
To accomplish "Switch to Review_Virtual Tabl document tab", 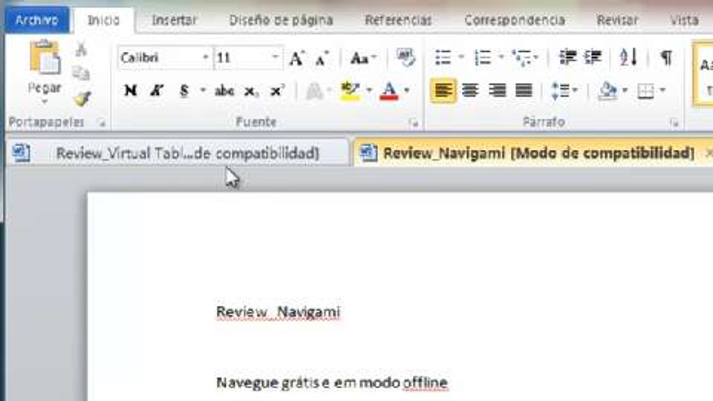I will 177,153.
